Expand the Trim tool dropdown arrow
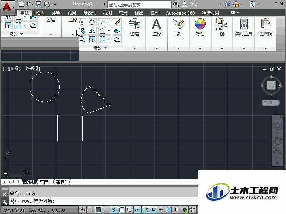The image size is (286, 214). [x=109, y=22]
